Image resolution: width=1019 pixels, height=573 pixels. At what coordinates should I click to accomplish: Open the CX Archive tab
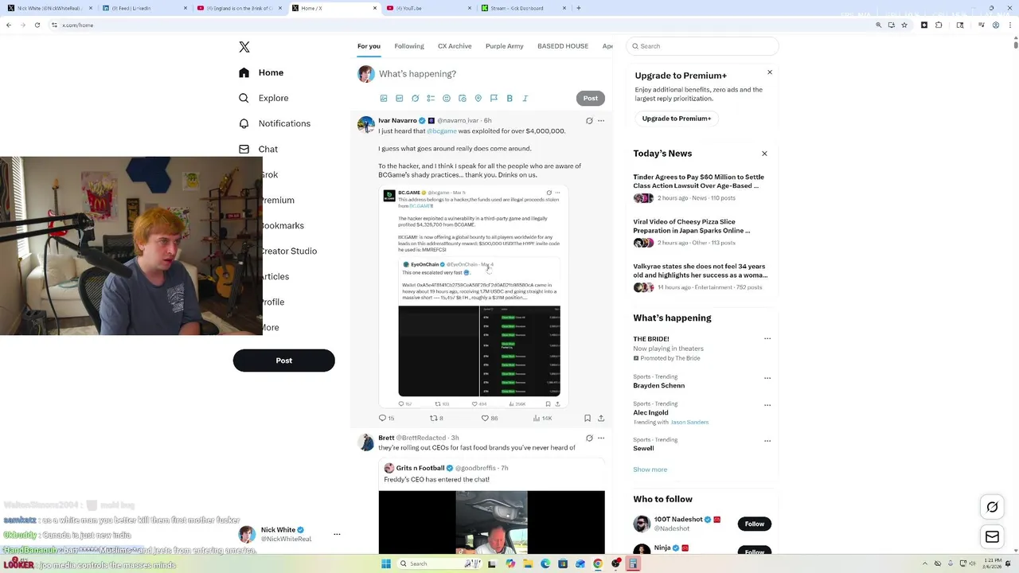point(455,46)
